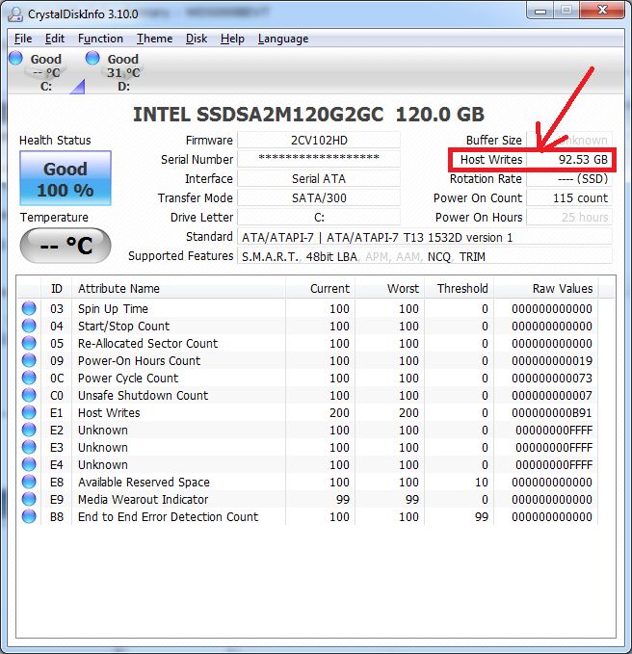
Task: Click the masked Serial Number field
Action: (319, 159)
